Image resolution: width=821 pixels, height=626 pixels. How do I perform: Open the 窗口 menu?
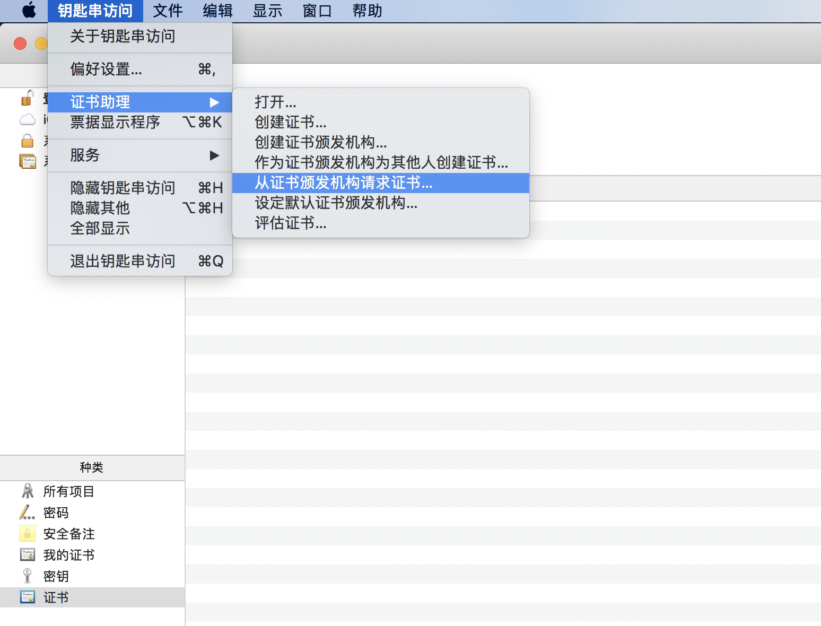coord(317,11)
